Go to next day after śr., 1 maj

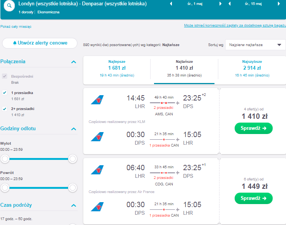tap(220, 4)
